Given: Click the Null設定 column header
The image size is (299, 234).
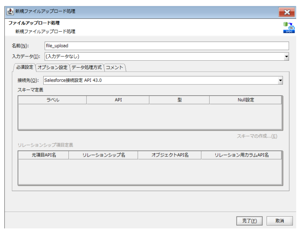Looking at the screenshot, I should (246, 100).
